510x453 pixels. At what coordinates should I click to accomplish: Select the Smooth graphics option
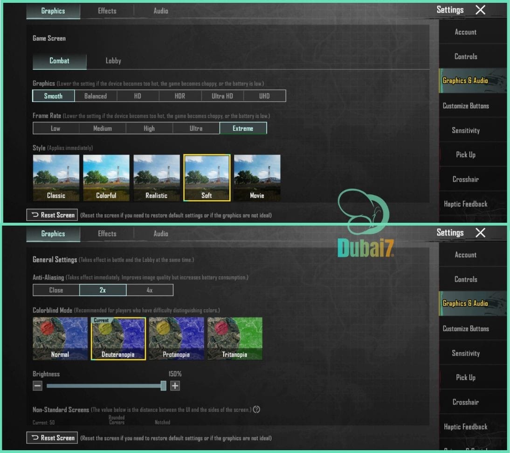(53, 96)
